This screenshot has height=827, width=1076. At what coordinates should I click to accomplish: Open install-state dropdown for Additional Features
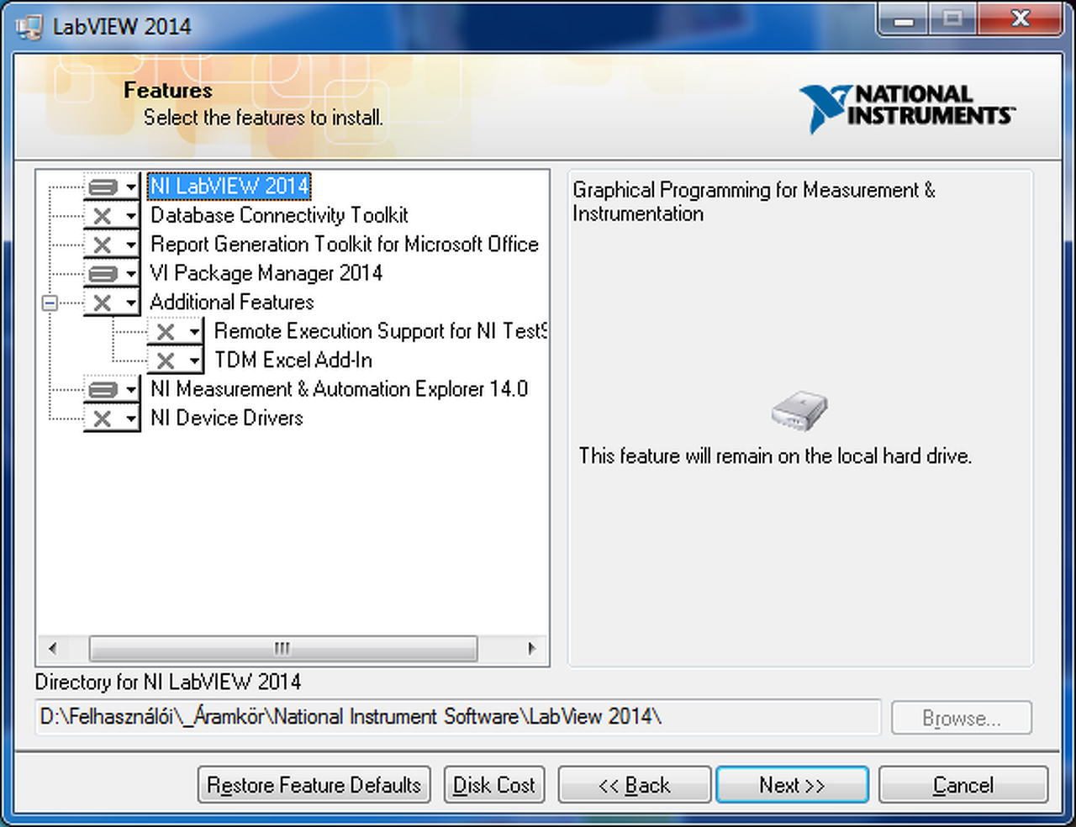pos(112,303)
